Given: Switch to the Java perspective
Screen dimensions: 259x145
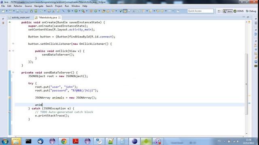Looking at the screenshot, I should [227, 11].
